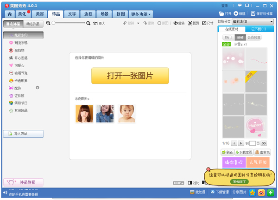Open the batch processing (批处理) tool
278x200 pixels.
pyautogui.click(x=198, y=192)
